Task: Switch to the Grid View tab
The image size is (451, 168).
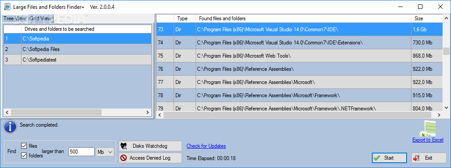Action: coord(40,18)
